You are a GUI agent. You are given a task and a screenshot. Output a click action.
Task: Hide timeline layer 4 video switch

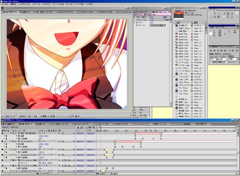2,133
